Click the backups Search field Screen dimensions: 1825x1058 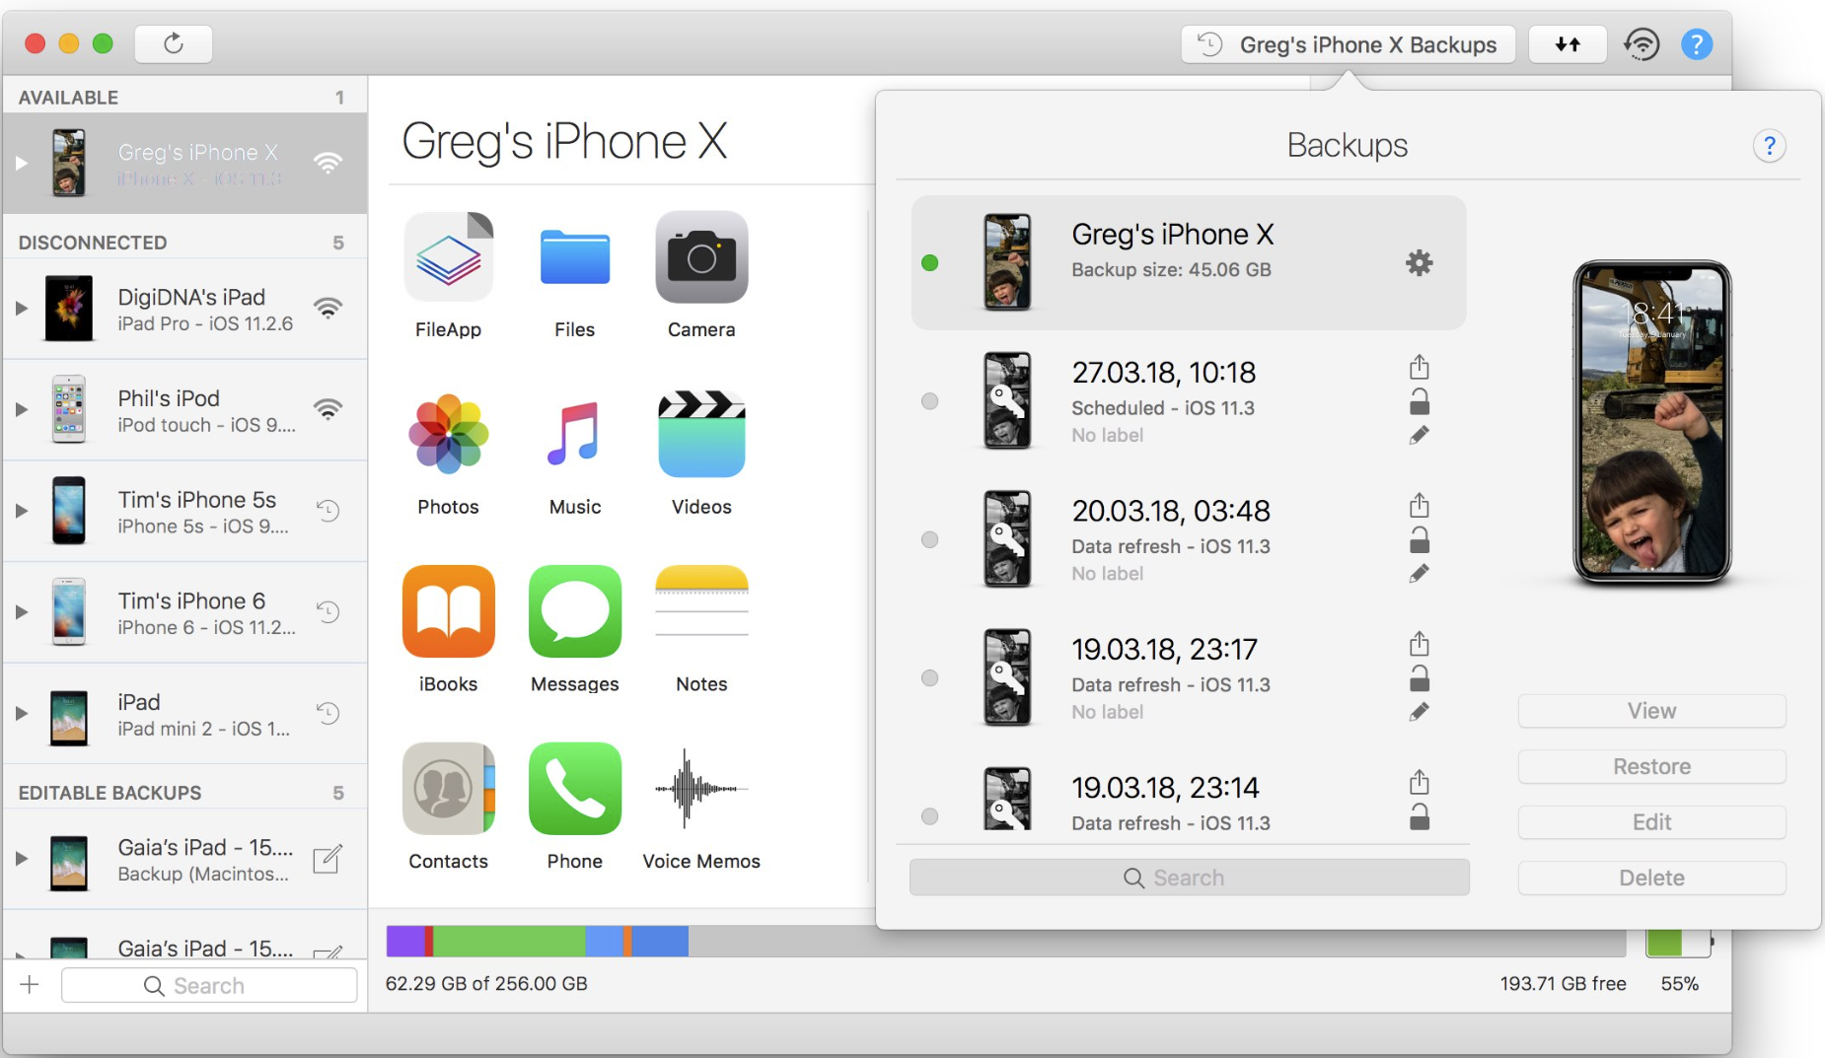tap(1188, 877)
